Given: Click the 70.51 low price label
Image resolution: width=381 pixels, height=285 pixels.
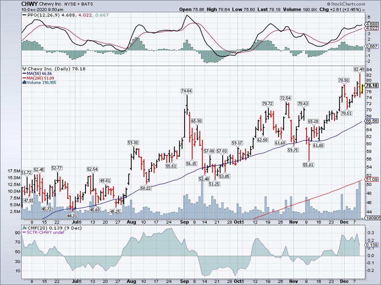Looking at the screenshot, I should (346, 113).
